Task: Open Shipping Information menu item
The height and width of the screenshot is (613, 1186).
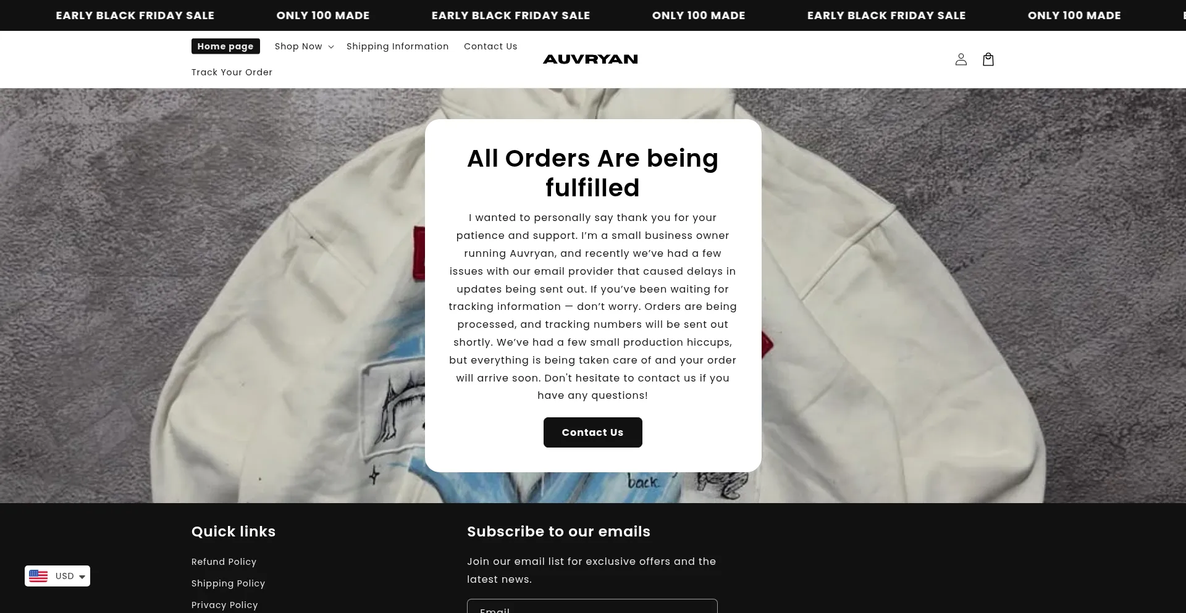Action: pos(397,46)
